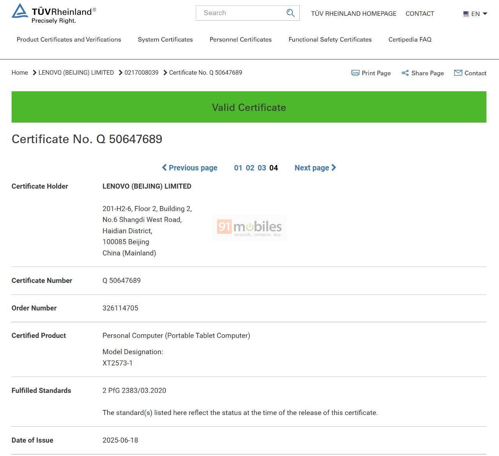Open Product Certificates and Verifications menu
The image size is (499, 456).
pos(69,39)
